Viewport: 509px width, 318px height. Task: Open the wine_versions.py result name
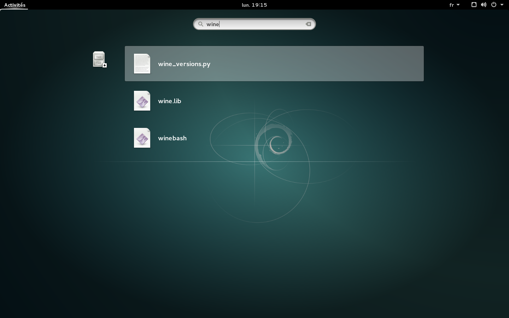point(184,64)
